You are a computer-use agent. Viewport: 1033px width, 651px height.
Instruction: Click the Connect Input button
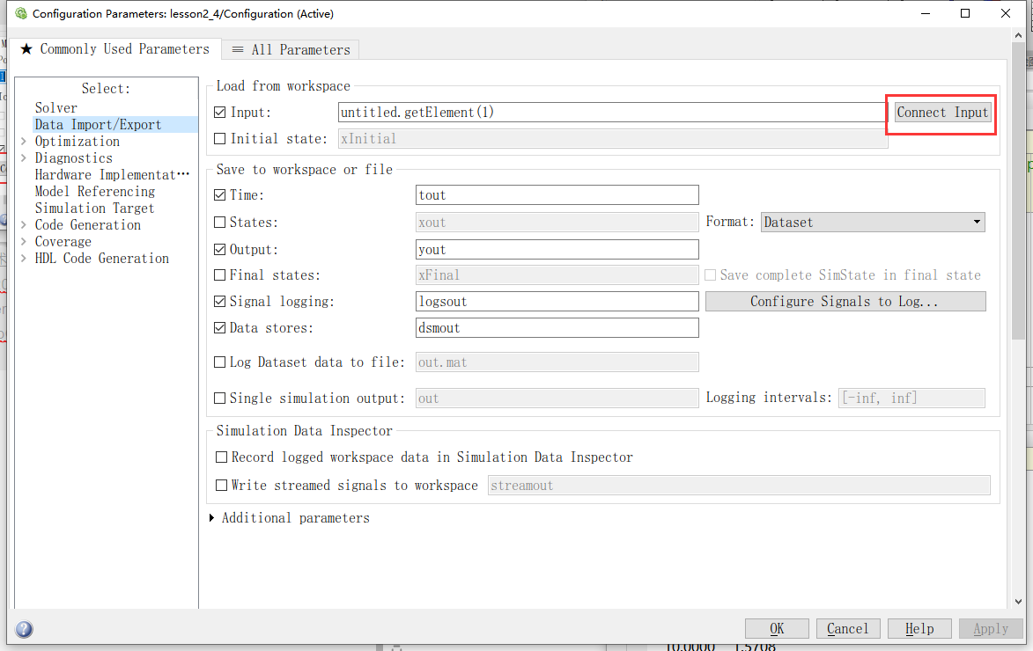[941, 112]
